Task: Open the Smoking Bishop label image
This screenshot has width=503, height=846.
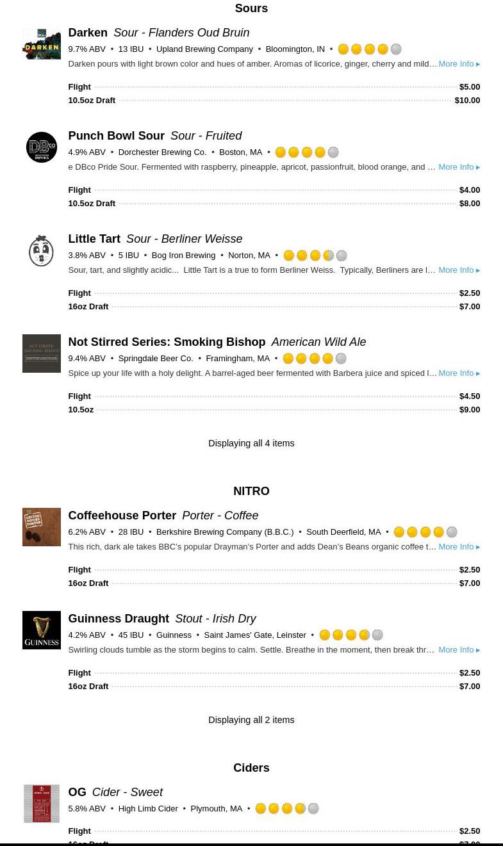Action: pos(42,354)
